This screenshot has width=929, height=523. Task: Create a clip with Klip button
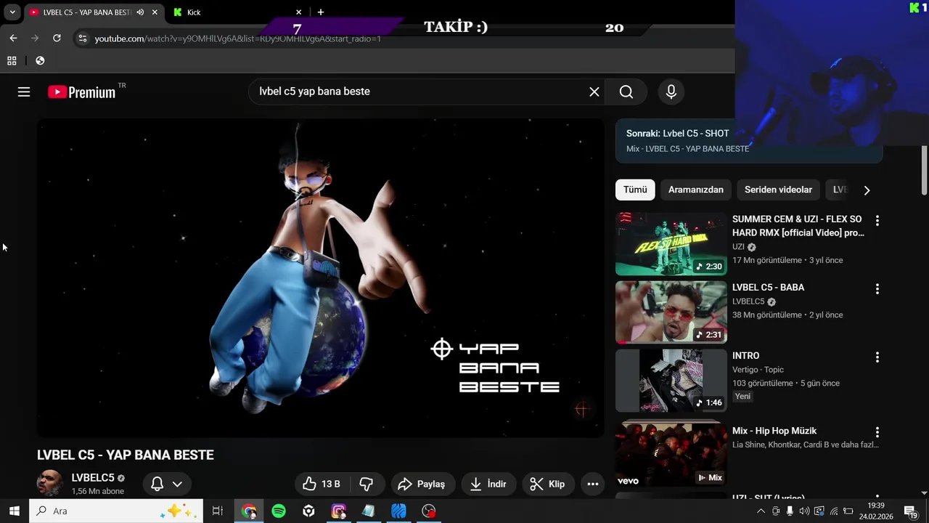click(548, 484)
